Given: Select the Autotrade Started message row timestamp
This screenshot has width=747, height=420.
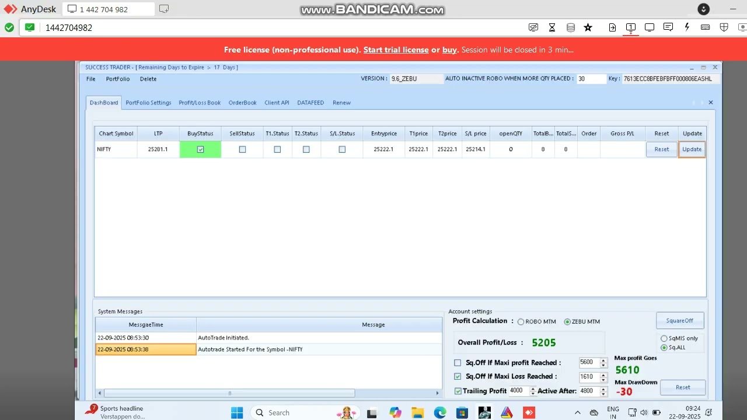Looking at the screenshot, I should pyautogui.click(x=146, y=349).
